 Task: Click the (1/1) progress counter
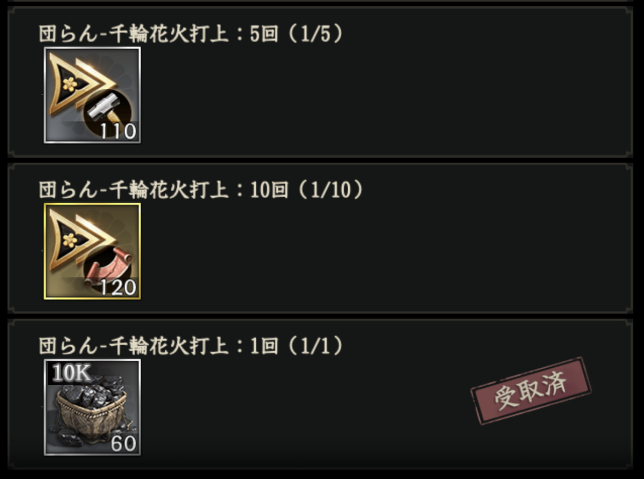[316, 346]
